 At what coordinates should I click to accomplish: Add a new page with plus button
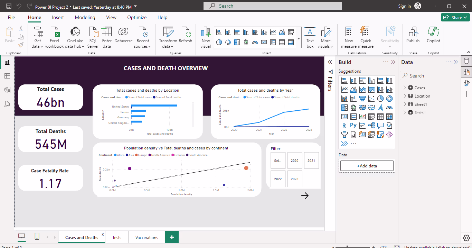(x=172, y=237)
